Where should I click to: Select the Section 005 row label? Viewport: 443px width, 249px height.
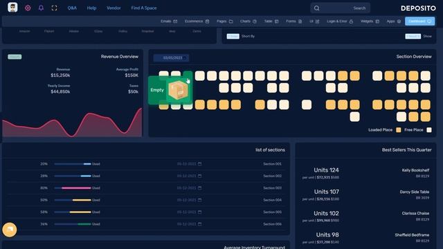272,212
